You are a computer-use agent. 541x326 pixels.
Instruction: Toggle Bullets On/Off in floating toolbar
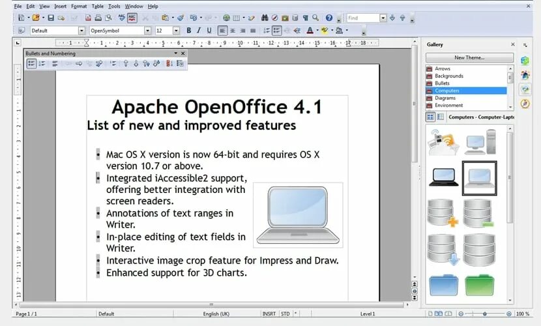31,63
